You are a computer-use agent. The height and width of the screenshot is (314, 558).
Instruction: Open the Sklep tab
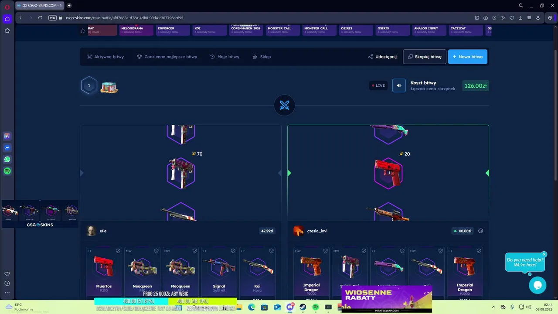[x=262, y=57]
